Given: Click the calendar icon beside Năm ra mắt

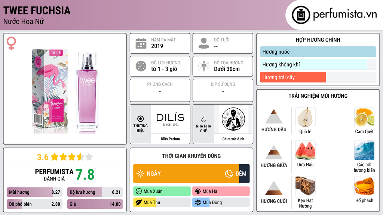Looking at the screenshot, I should [x=141, y=43].
